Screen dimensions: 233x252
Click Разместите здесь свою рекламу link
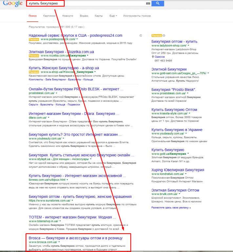(171, 208)
